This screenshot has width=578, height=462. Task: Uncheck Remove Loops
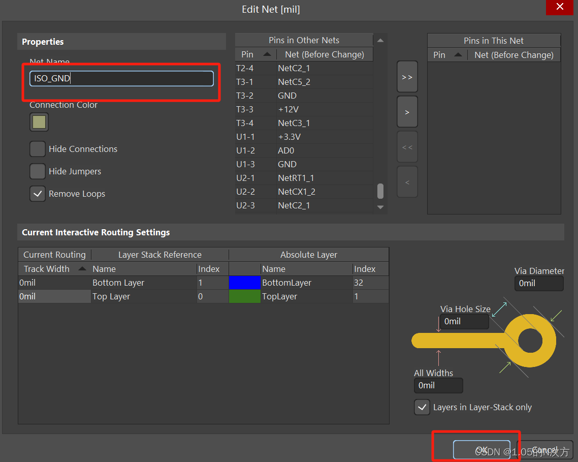(38, 194)
